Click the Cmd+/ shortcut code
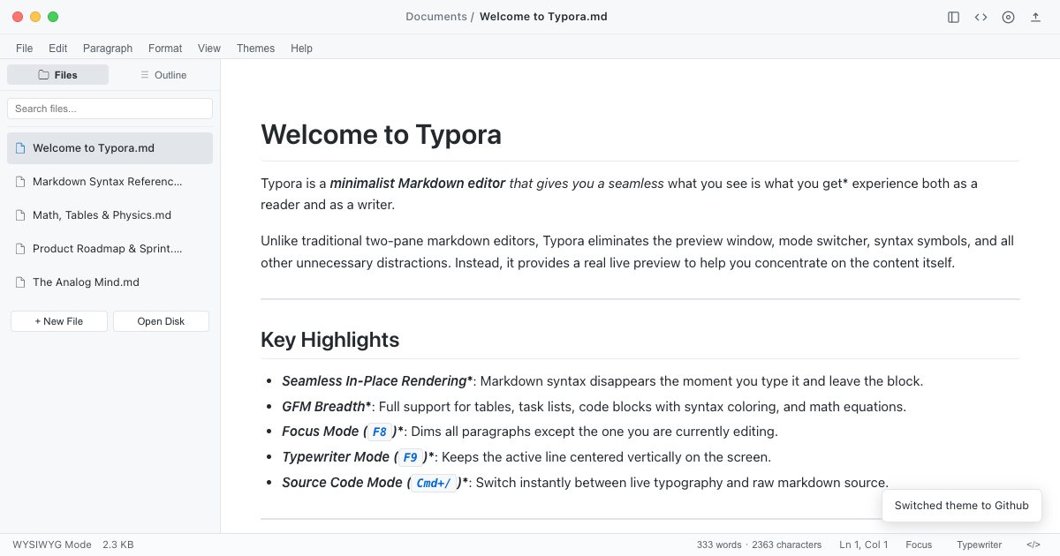This screenshot has height=556, width=1060. click(434, 483)
